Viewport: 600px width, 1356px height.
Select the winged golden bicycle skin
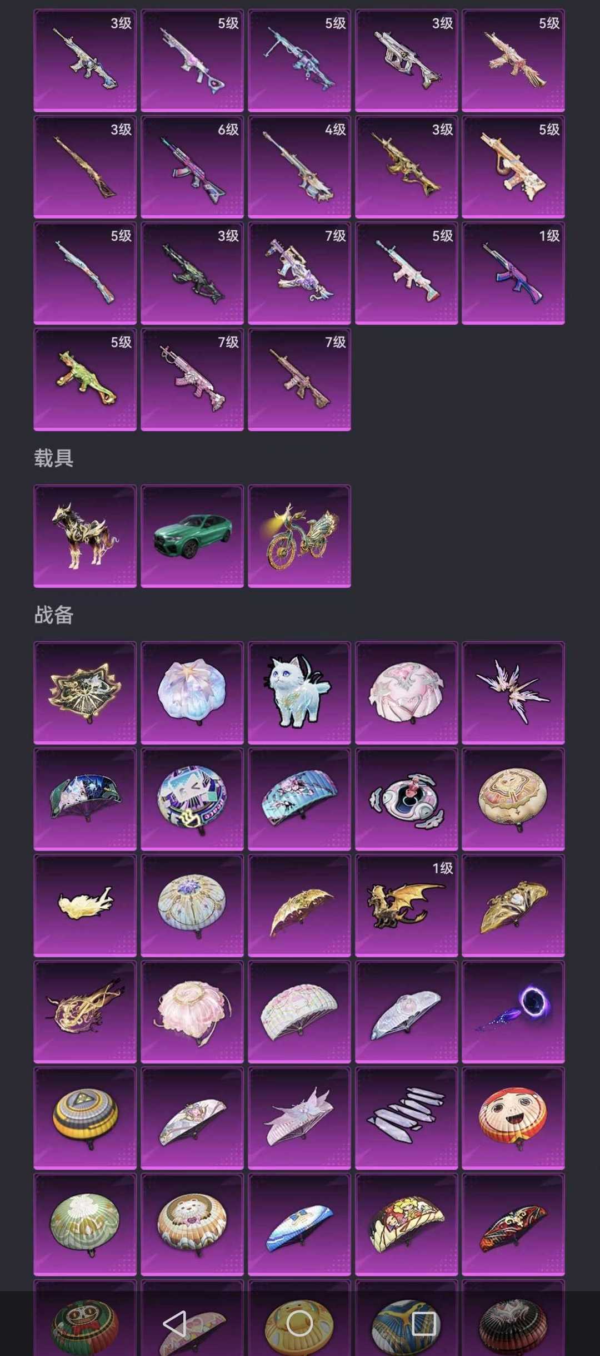(x=299, y=536)
